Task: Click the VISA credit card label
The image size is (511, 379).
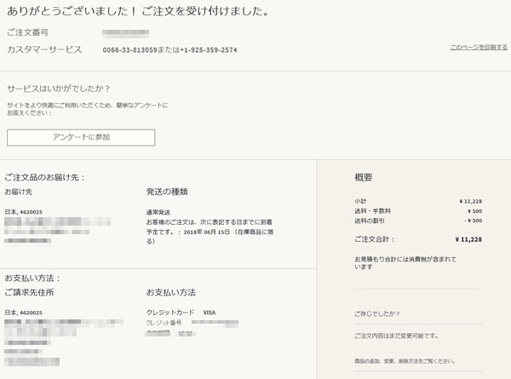Action: [210, 313]
